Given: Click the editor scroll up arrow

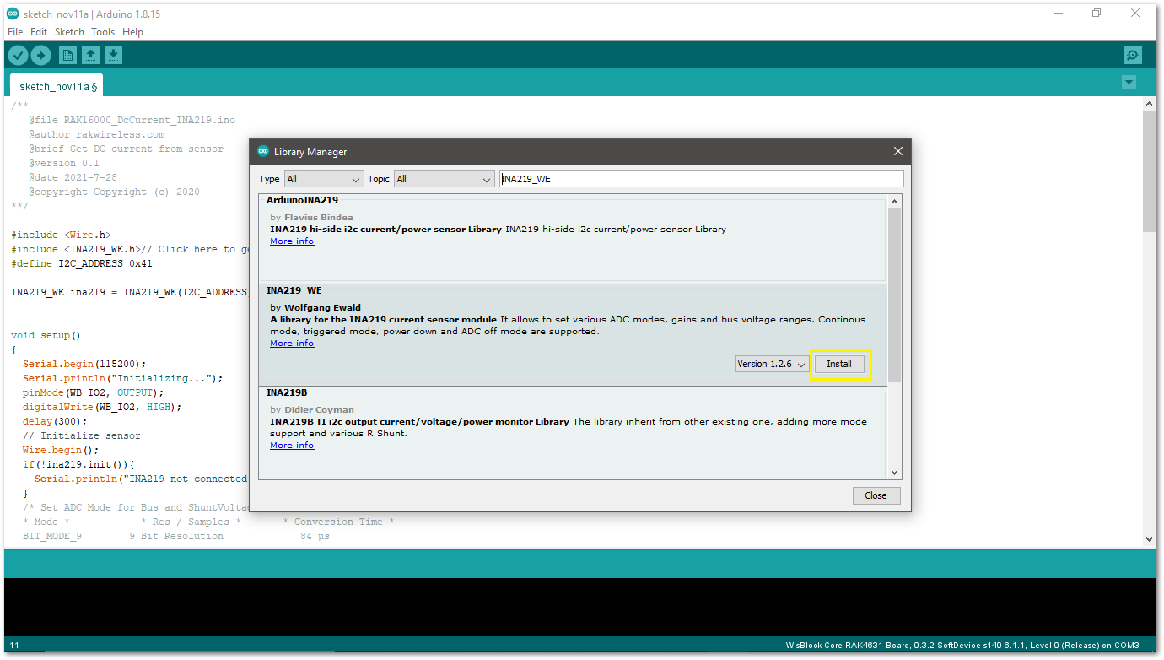Looking at the screenshot, I should pyautogui.click(x=1149, y=103).
